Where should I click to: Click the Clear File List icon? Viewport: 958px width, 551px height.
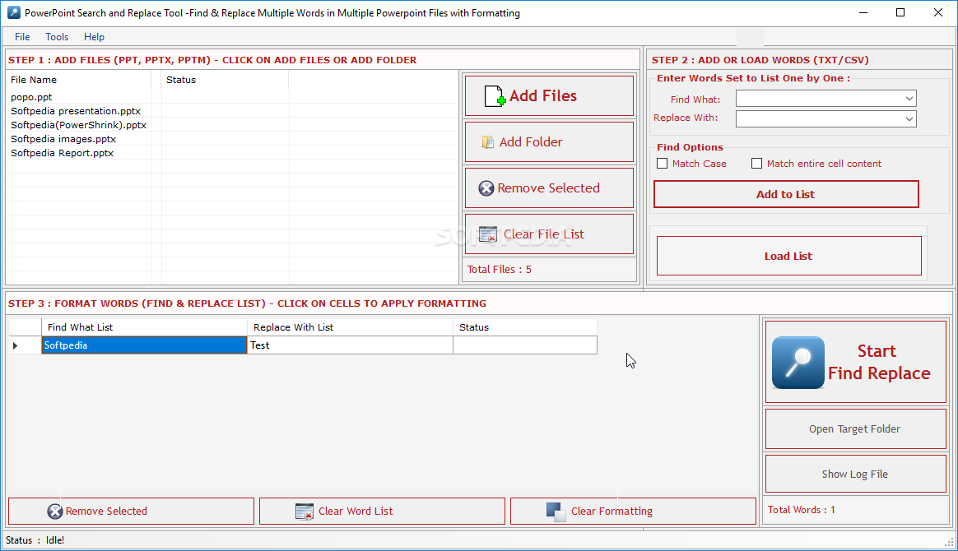[x=488, y=234]
